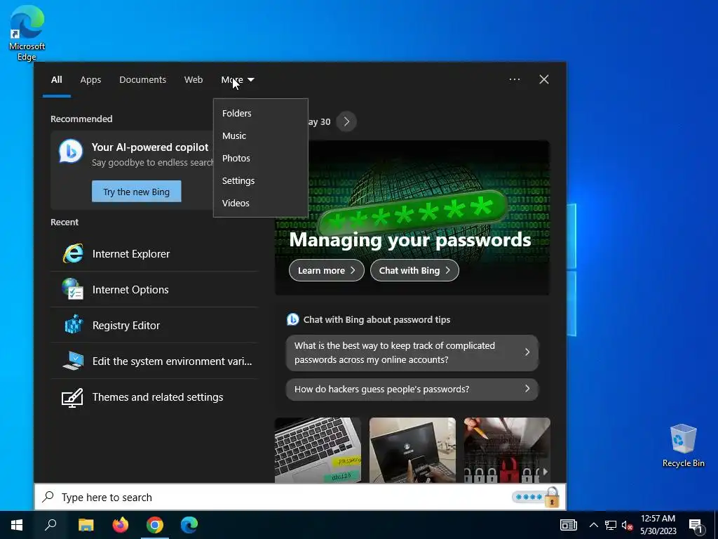Open Themes and related settings
This screenshot has width=718, height=539.
click(154, 397)
